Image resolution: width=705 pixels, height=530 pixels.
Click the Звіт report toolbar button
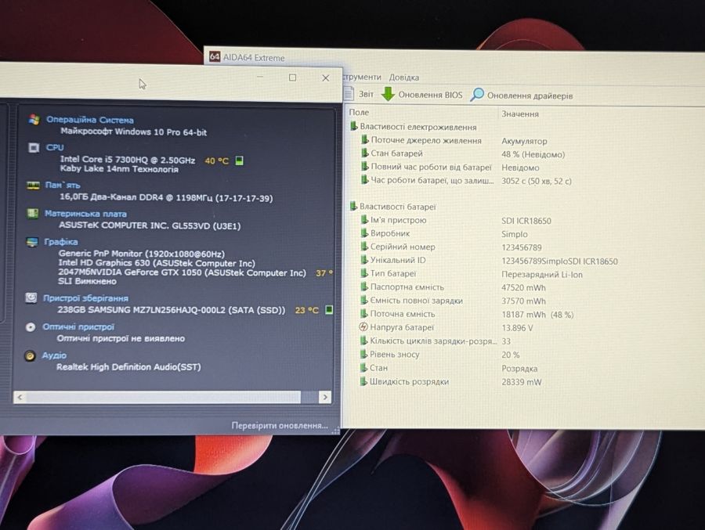coord(360,93)
